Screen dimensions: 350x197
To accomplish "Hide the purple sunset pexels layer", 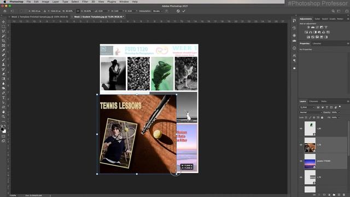I will tap(301, 161).
